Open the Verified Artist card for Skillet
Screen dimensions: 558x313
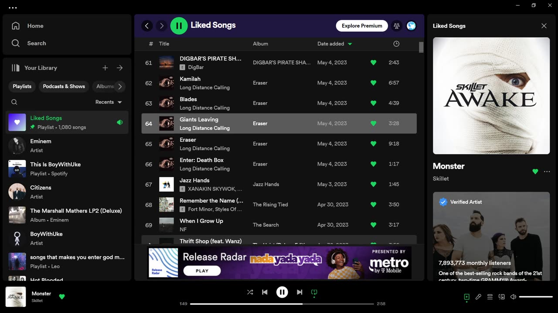coord(491,236)
